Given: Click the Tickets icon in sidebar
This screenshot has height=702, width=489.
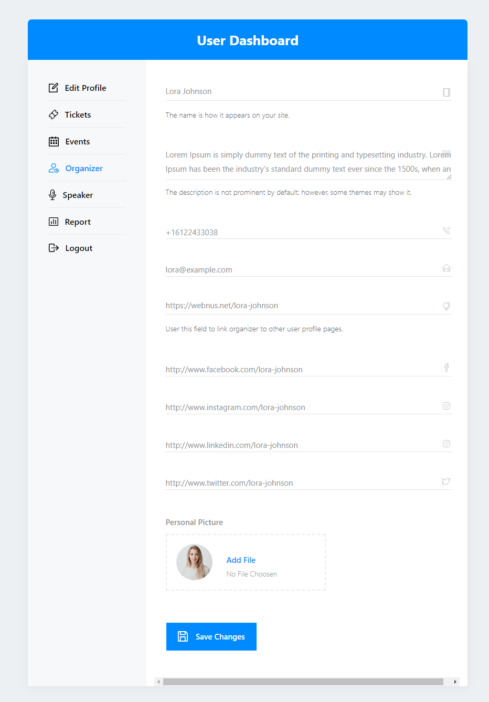Looking at the screenshot, I should (x=54, y=114).
